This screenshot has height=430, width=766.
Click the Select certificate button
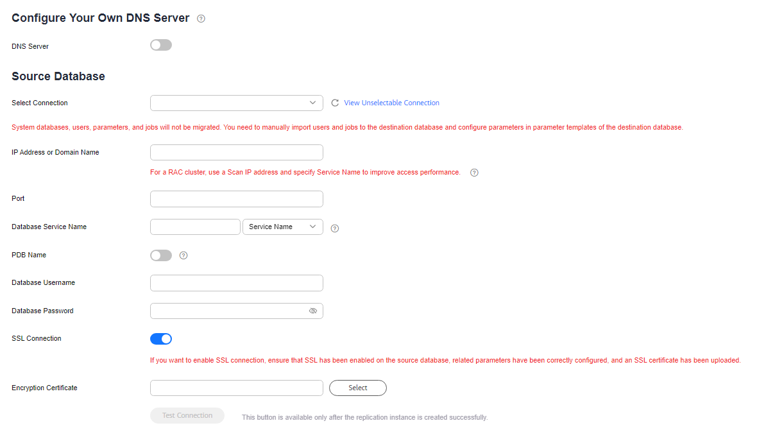tap(357, 388)
